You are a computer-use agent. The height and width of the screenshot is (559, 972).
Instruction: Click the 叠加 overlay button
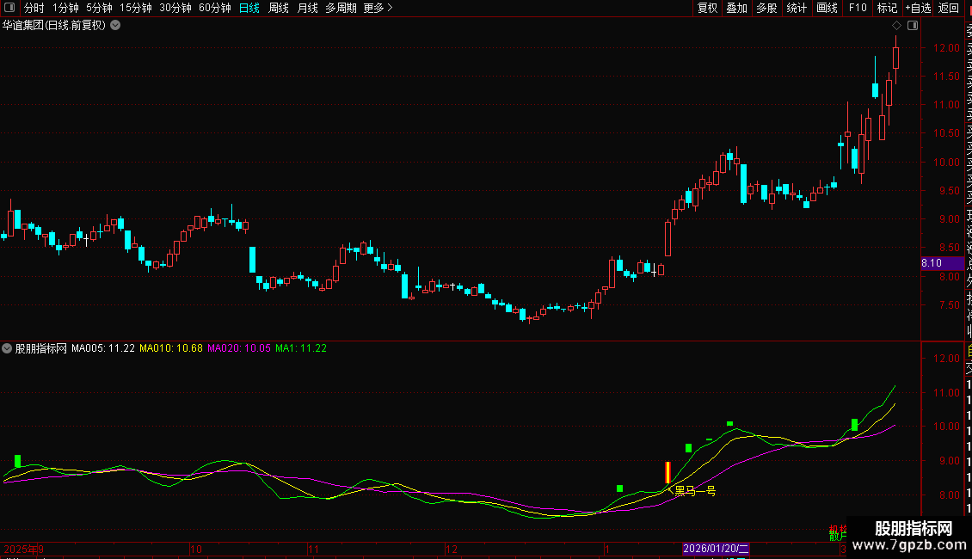pos(737,8)
